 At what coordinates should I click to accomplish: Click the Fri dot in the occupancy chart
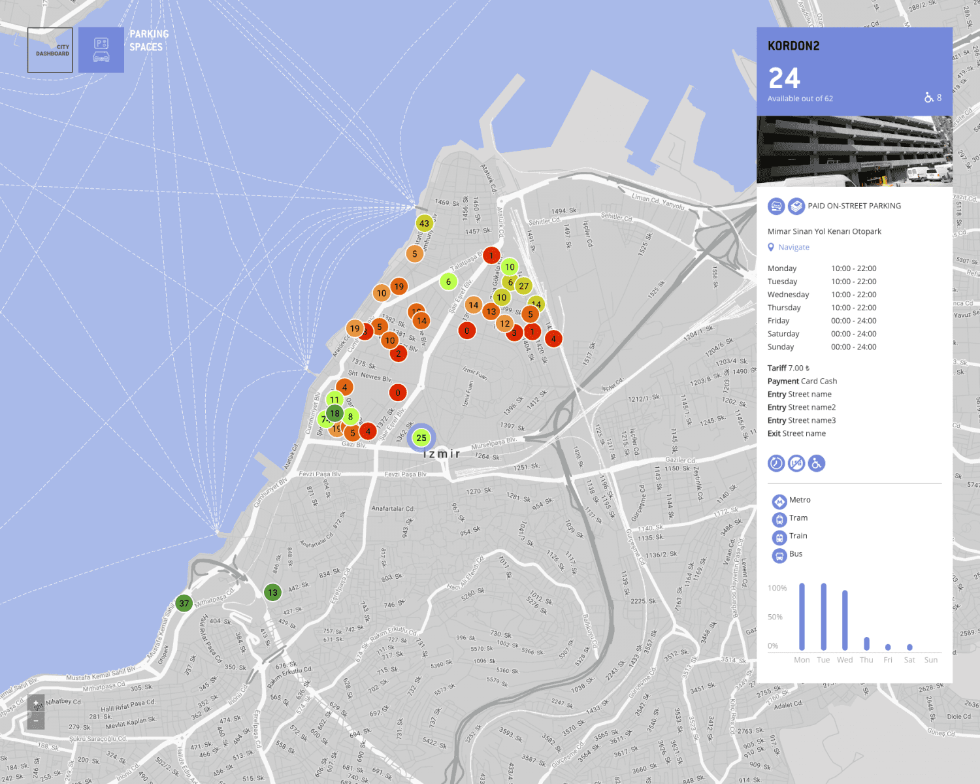(x=888, y=647)
